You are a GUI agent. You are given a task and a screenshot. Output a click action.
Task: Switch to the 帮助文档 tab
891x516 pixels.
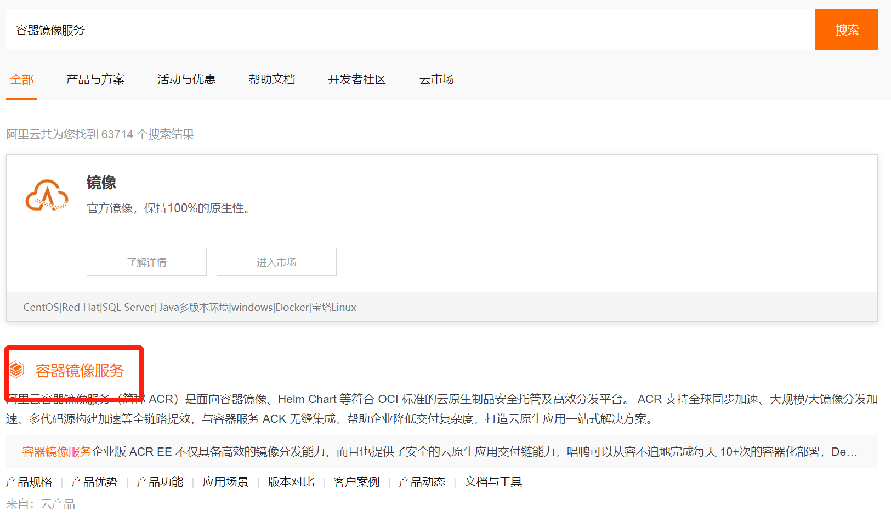(x=272, y=80)
